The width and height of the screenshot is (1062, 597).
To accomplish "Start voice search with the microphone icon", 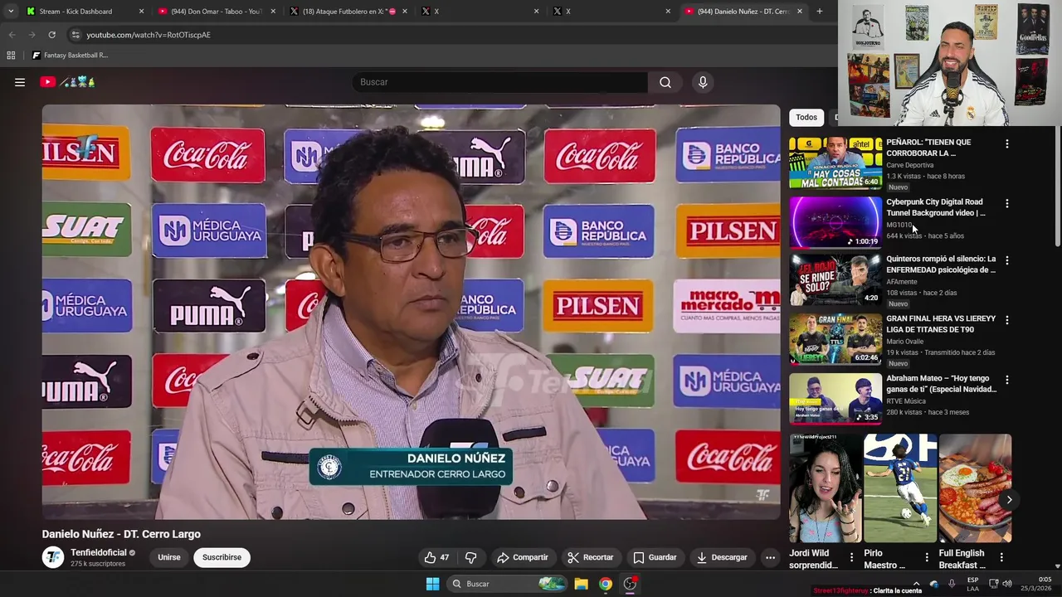I will (703, 82).
